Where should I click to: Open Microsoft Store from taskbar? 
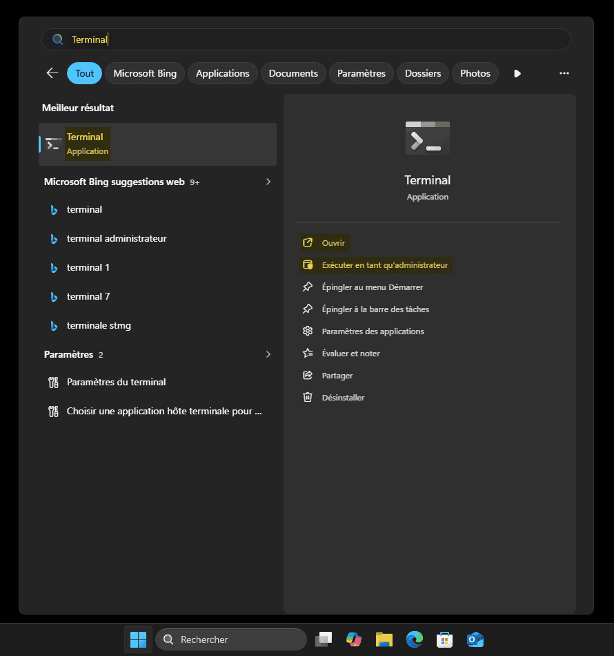pyautogui.click(x=445, y=639)
